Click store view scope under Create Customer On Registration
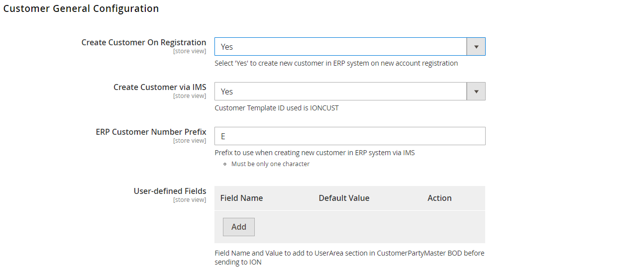Image resolution: width=620 pixels, height=273 pixels. coord(190,51)
